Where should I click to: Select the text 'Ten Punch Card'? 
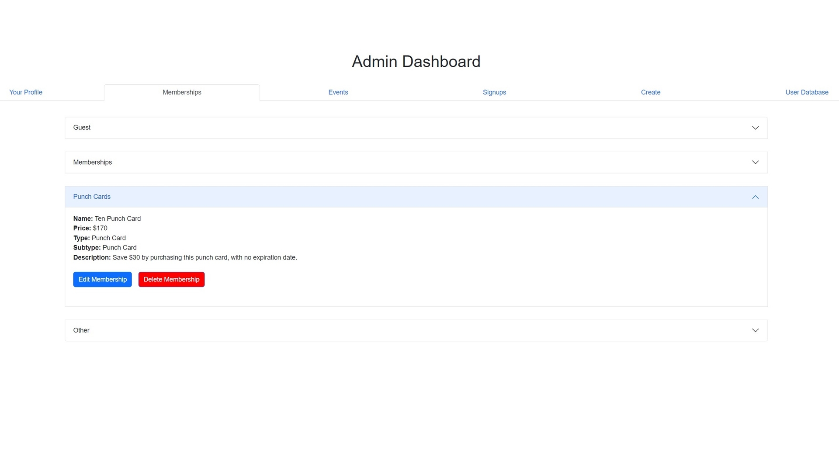(118, 218)
